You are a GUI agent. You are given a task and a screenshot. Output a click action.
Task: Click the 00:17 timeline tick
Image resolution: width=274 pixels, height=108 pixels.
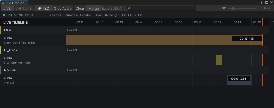[198, 23]
